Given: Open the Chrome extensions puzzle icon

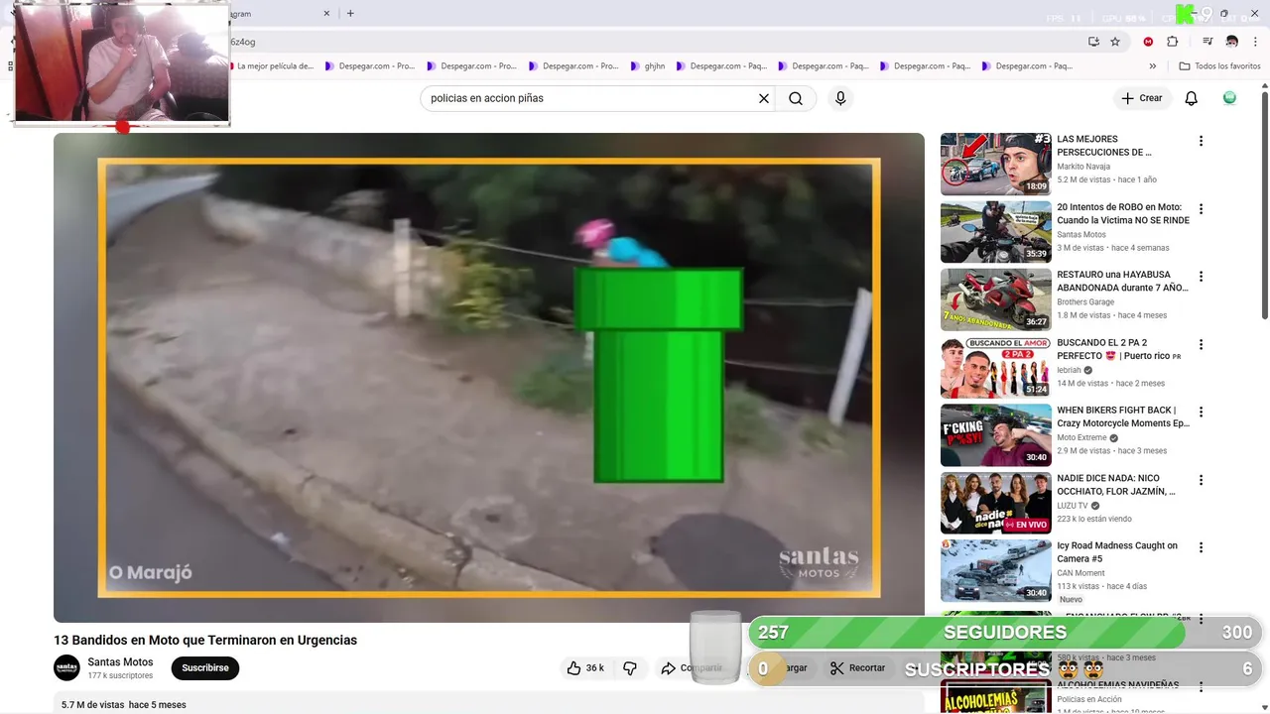Looking at the screenshot, I should click(1172, 42).
